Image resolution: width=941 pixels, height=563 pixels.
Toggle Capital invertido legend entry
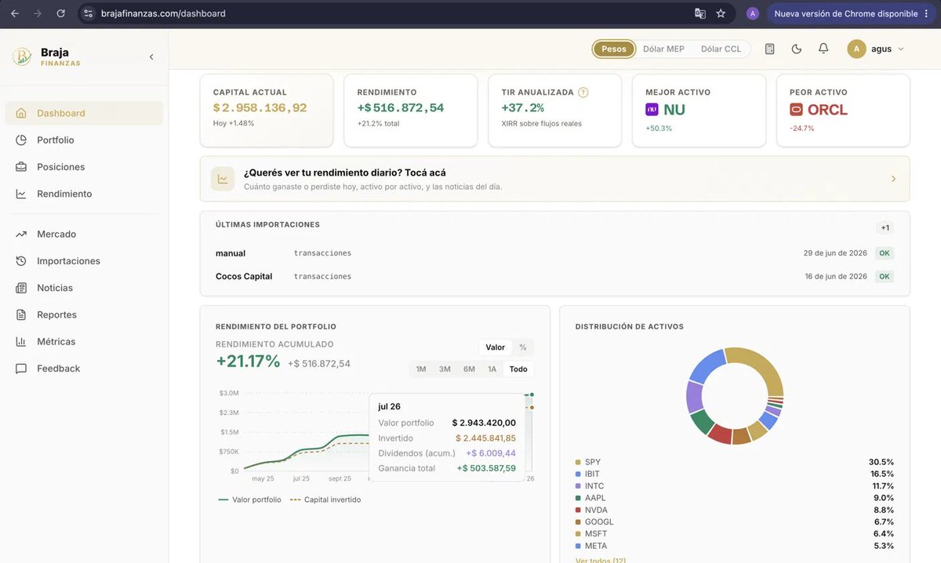coord(325,499)
